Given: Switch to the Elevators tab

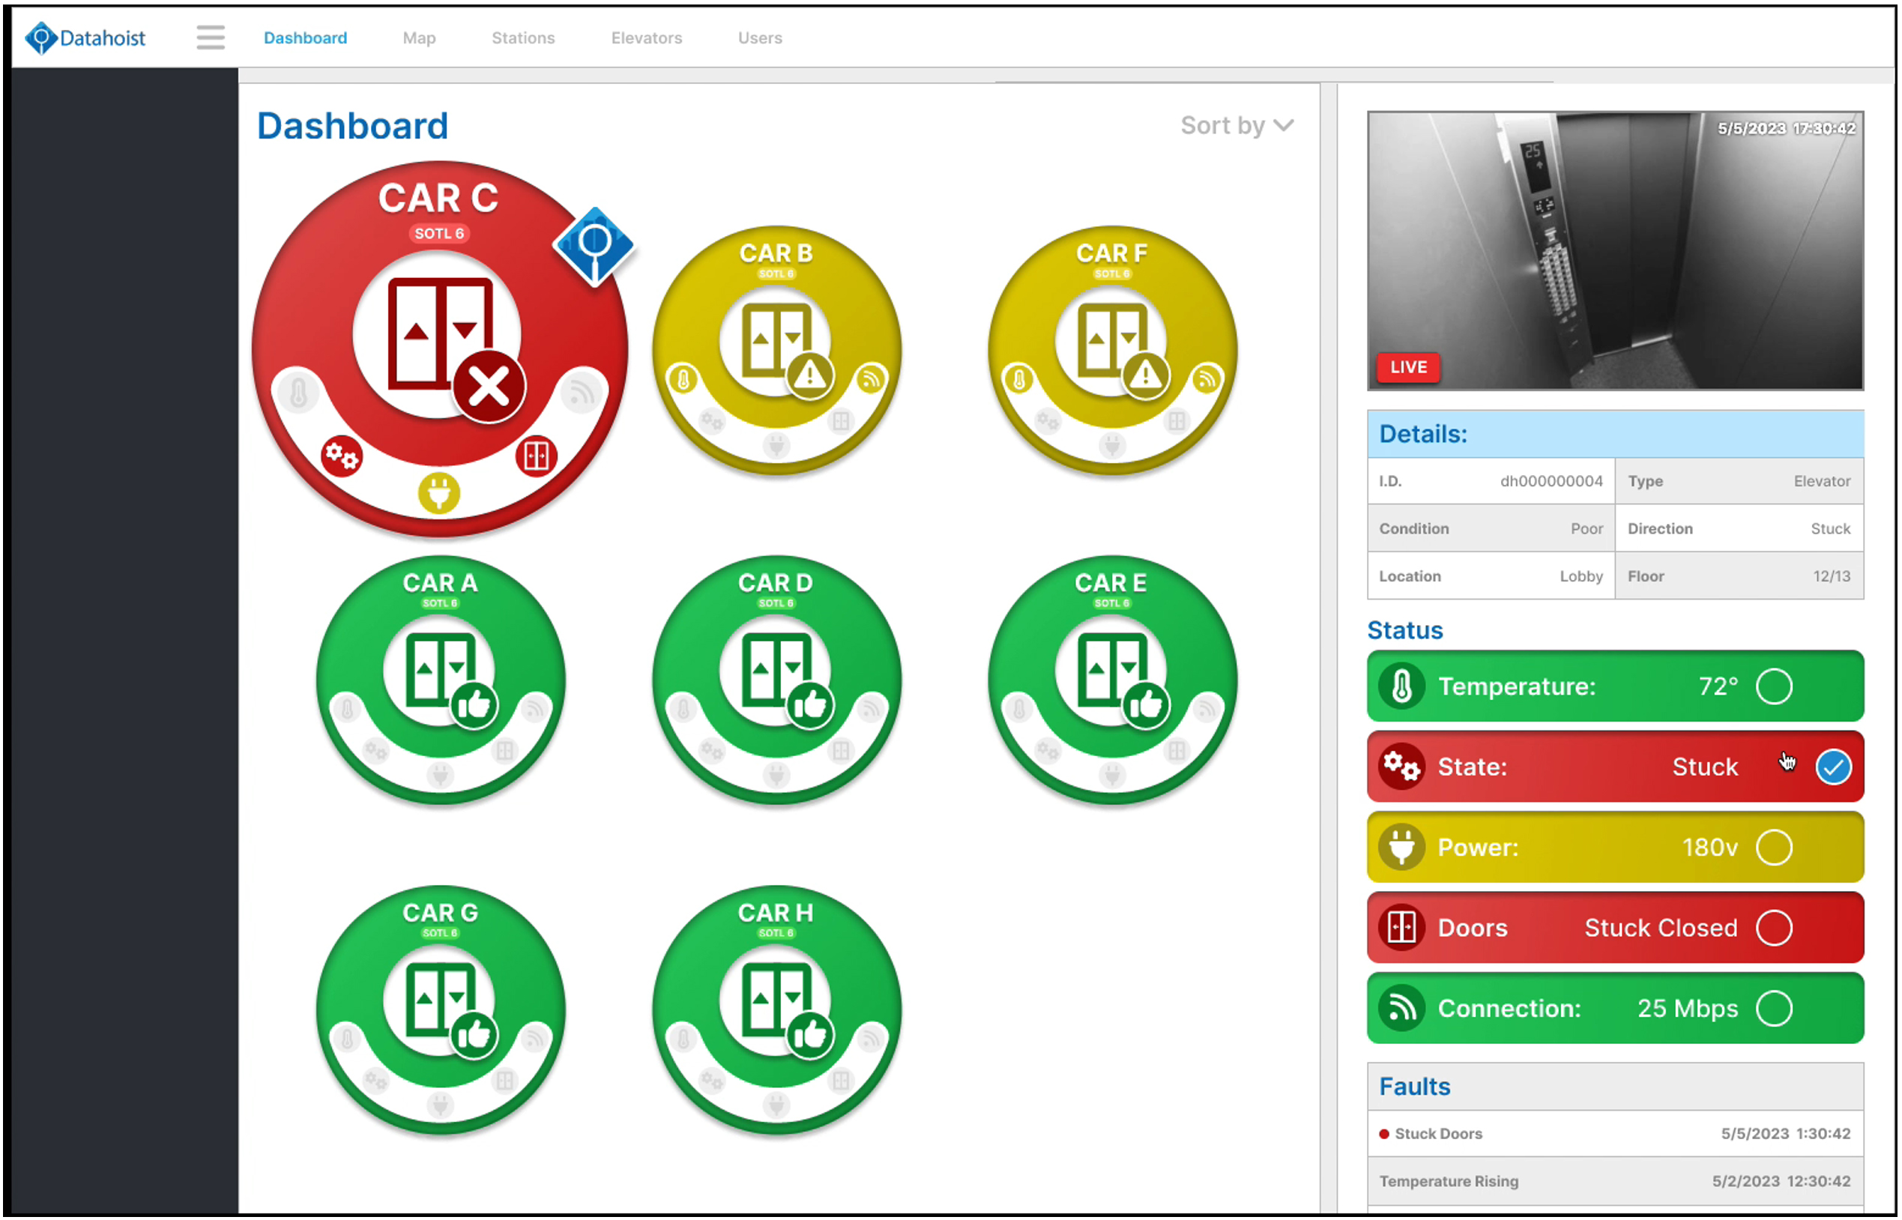Looking at the screenshot, I should pyautogui.click(x=647, y=38).
